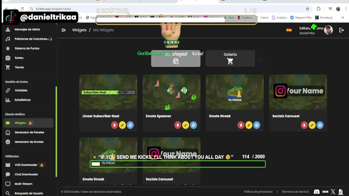
Task: Open Peticiones de Canciones in sidebar
Action: coord(29,39)
